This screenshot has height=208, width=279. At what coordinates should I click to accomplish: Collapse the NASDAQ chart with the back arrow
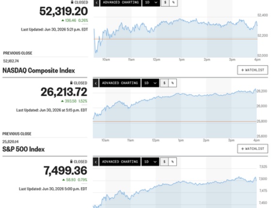96,83
